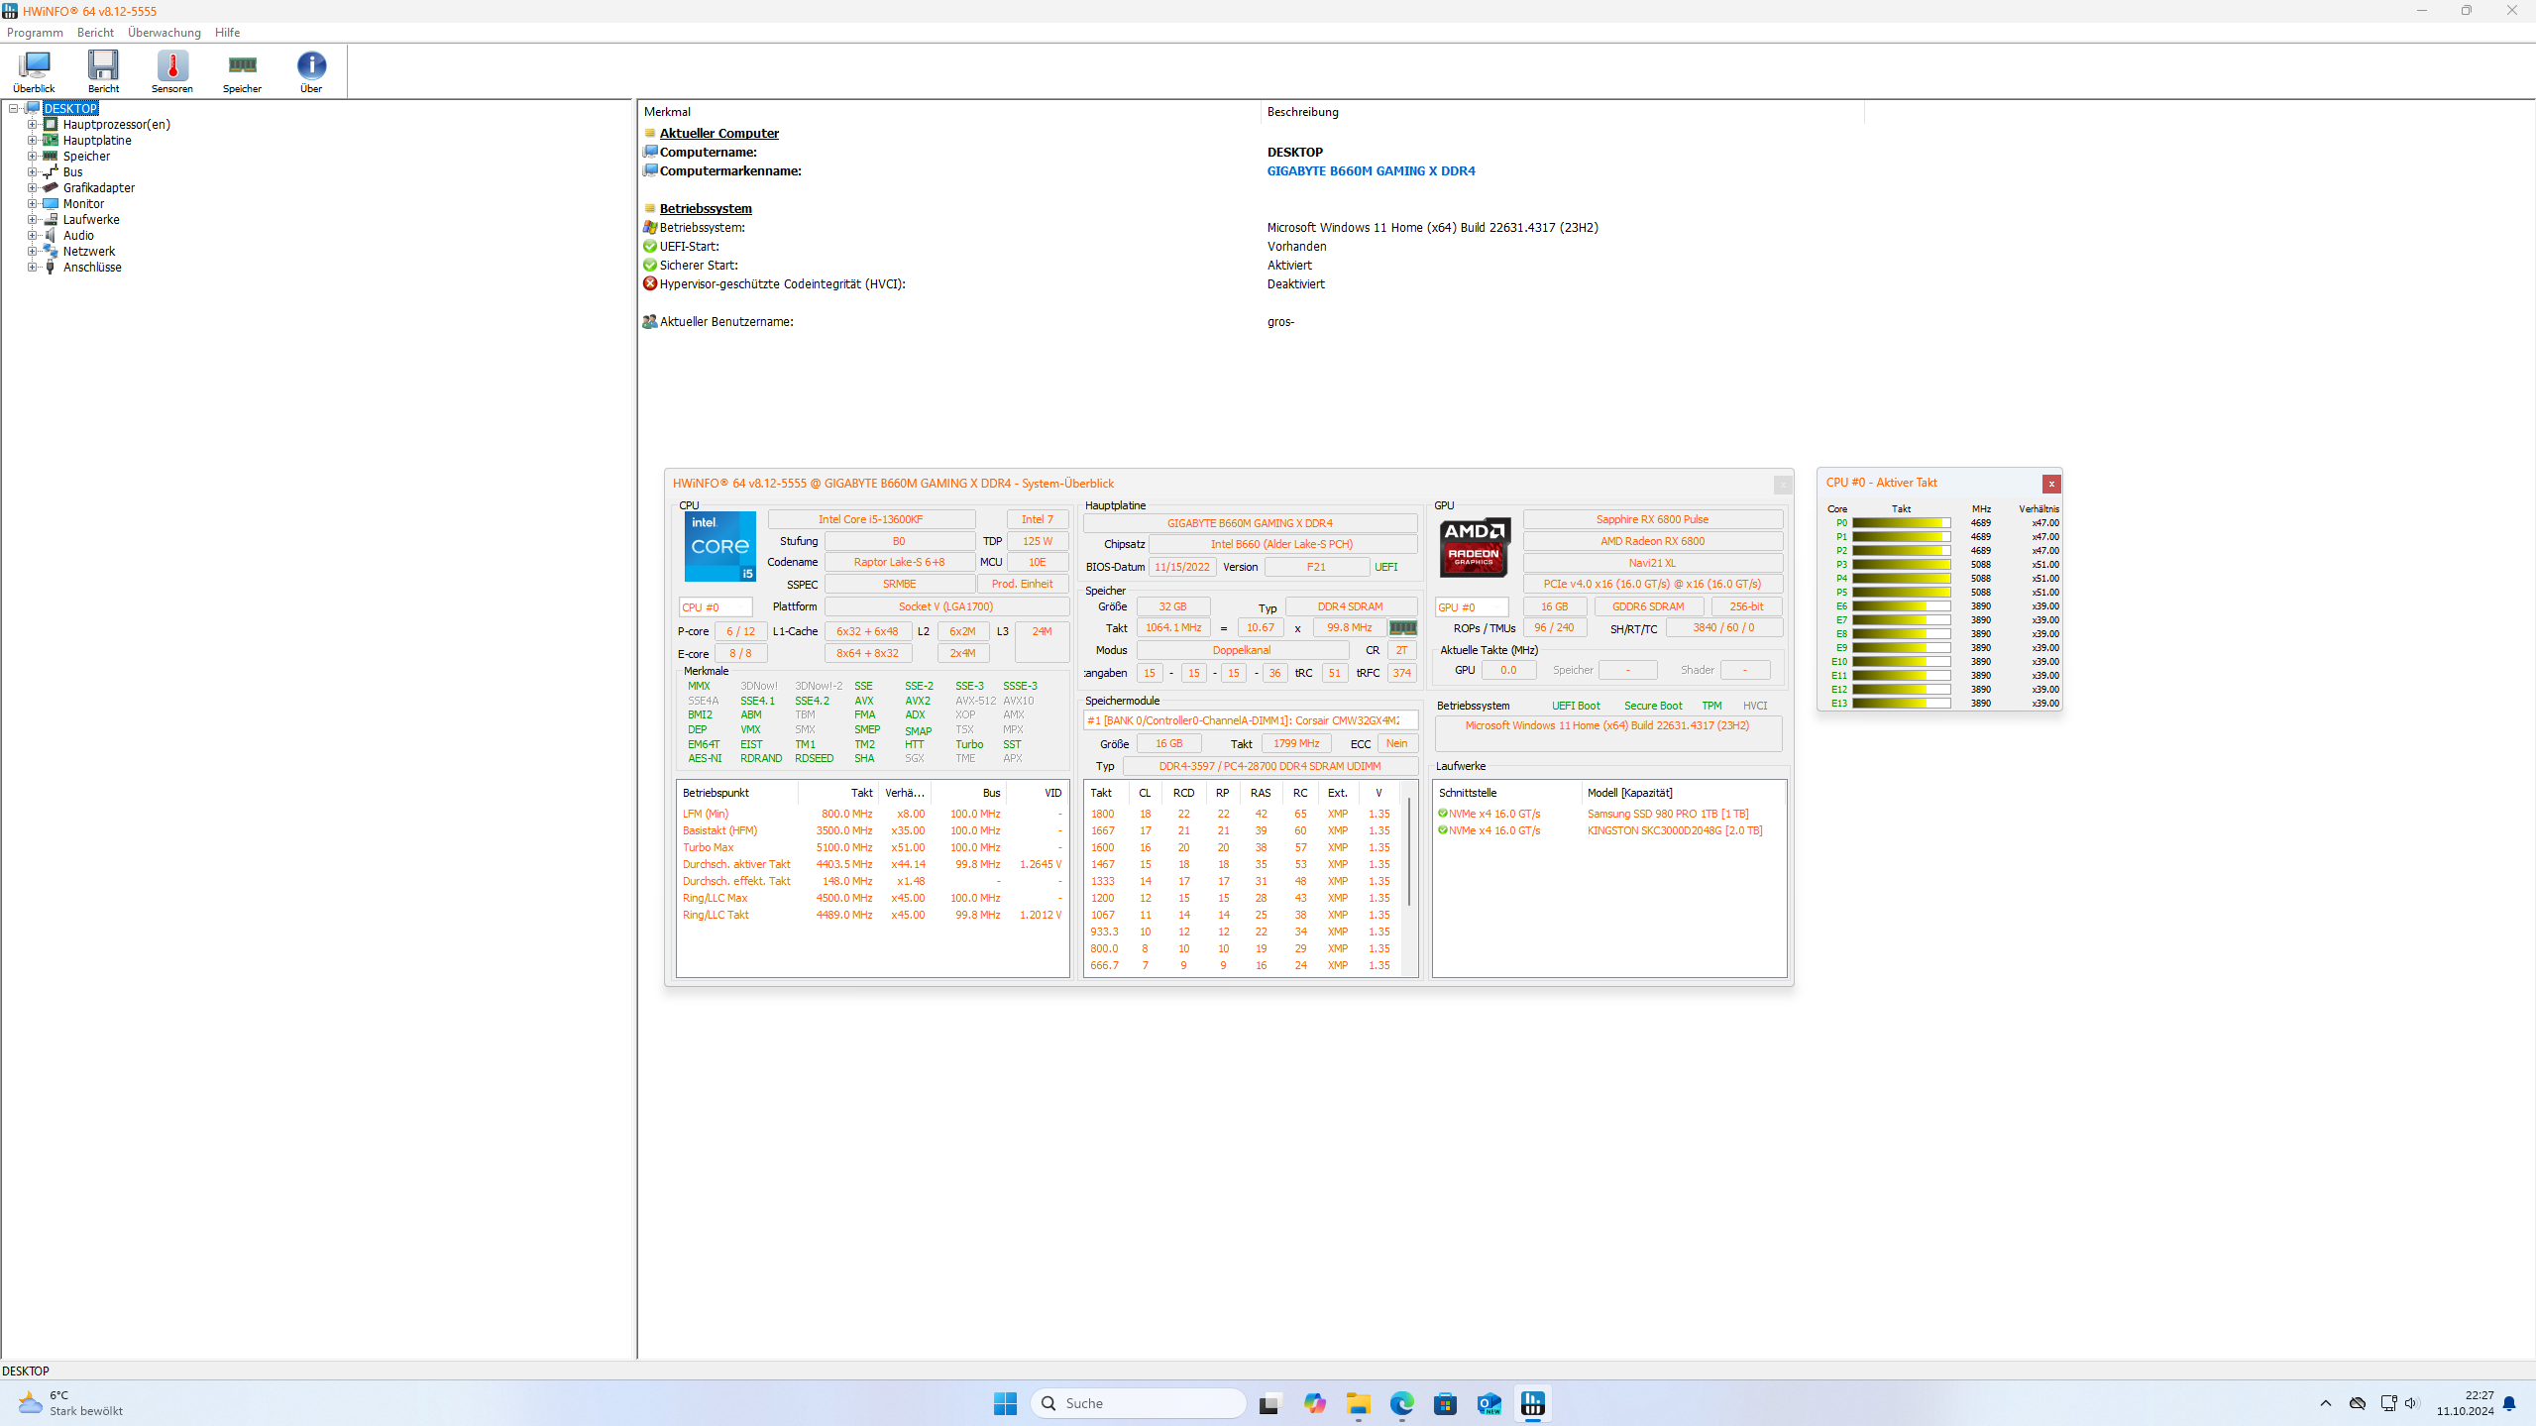2536x1426 pixels.
Task: Open HWiNFO from the Windows taskbar
Action: click(1532, 1403)
